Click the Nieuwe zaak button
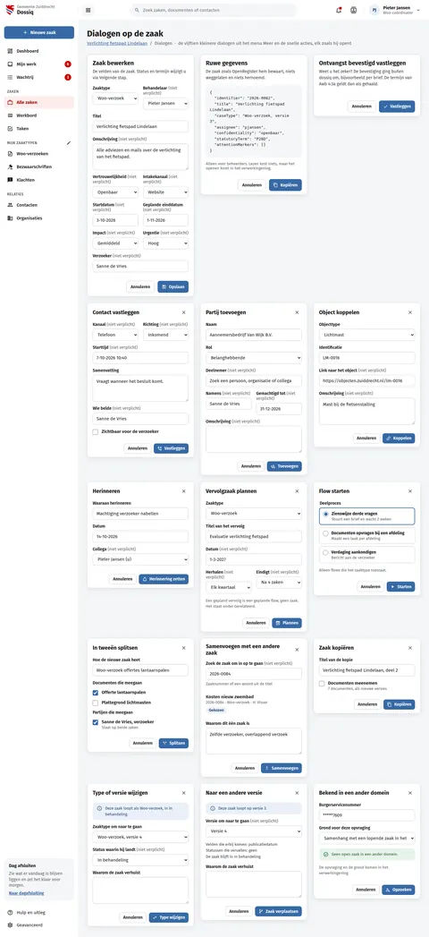 pos(38,32)
